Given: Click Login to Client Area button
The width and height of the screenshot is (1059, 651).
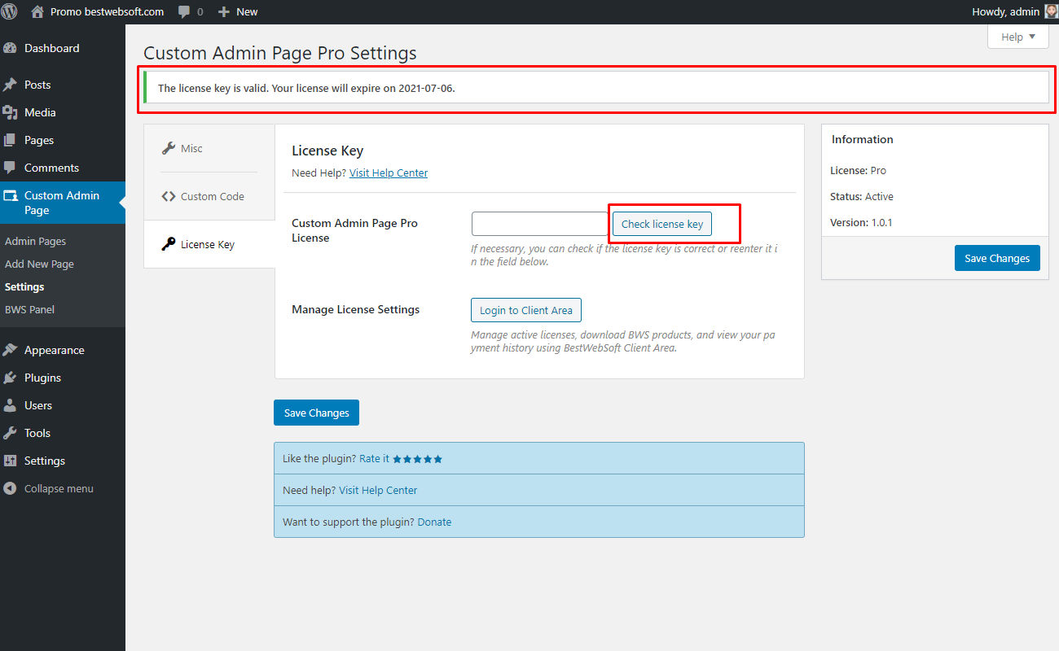Looking at the screenshot, I should (526, 310).
